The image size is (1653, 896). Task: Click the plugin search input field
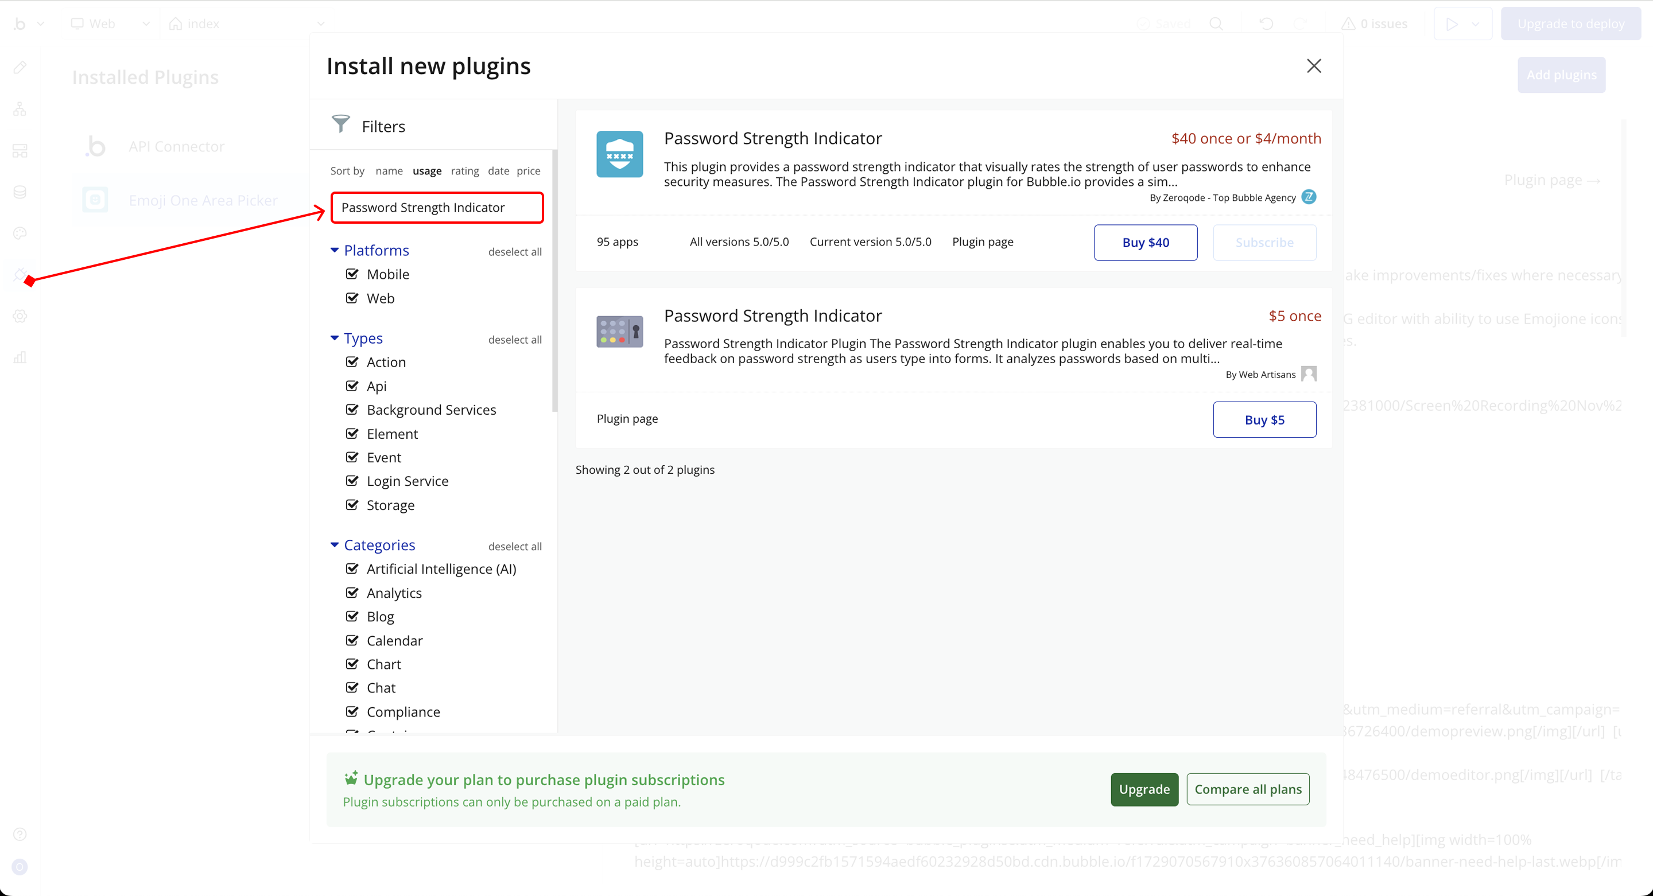[x=437, y=207]
